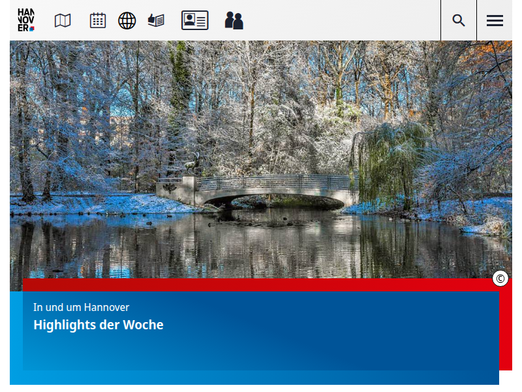
Task: Click the globe language icon
Action: (127, 21)
